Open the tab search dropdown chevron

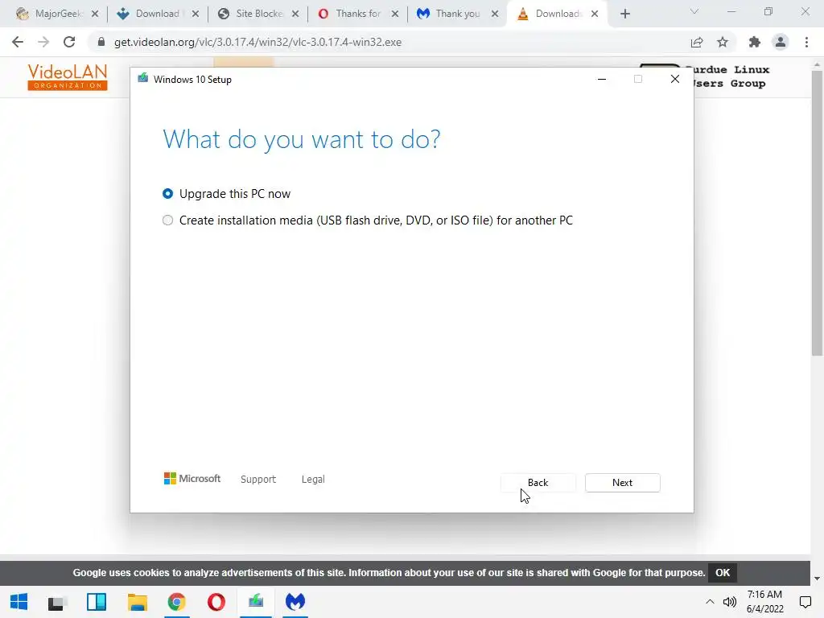[694, 11]
